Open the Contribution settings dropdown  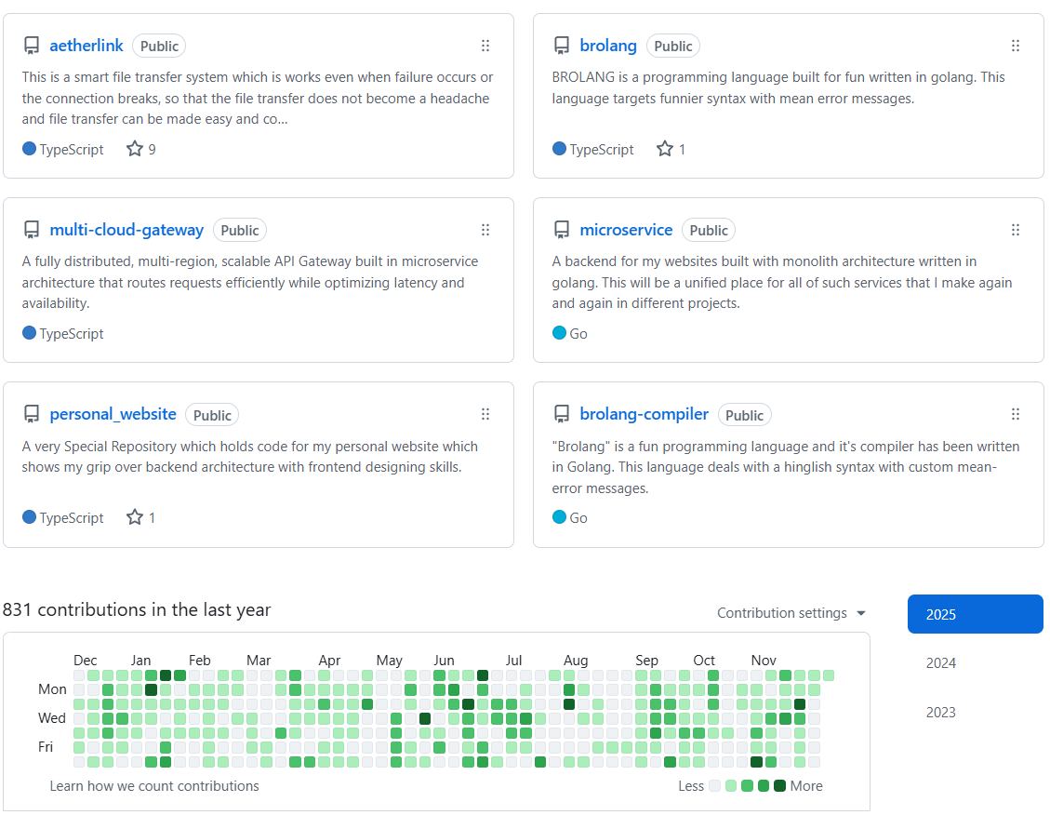point(791,613)
